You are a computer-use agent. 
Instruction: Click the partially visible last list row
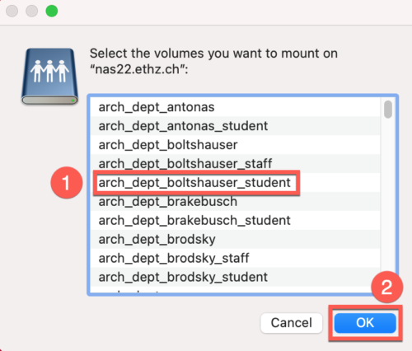[236, 290]
